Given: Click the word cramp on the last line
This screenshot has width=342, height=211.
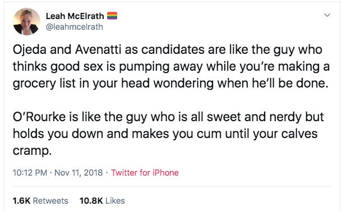Looking at the screenshot, I should click(x=32, y=151).
